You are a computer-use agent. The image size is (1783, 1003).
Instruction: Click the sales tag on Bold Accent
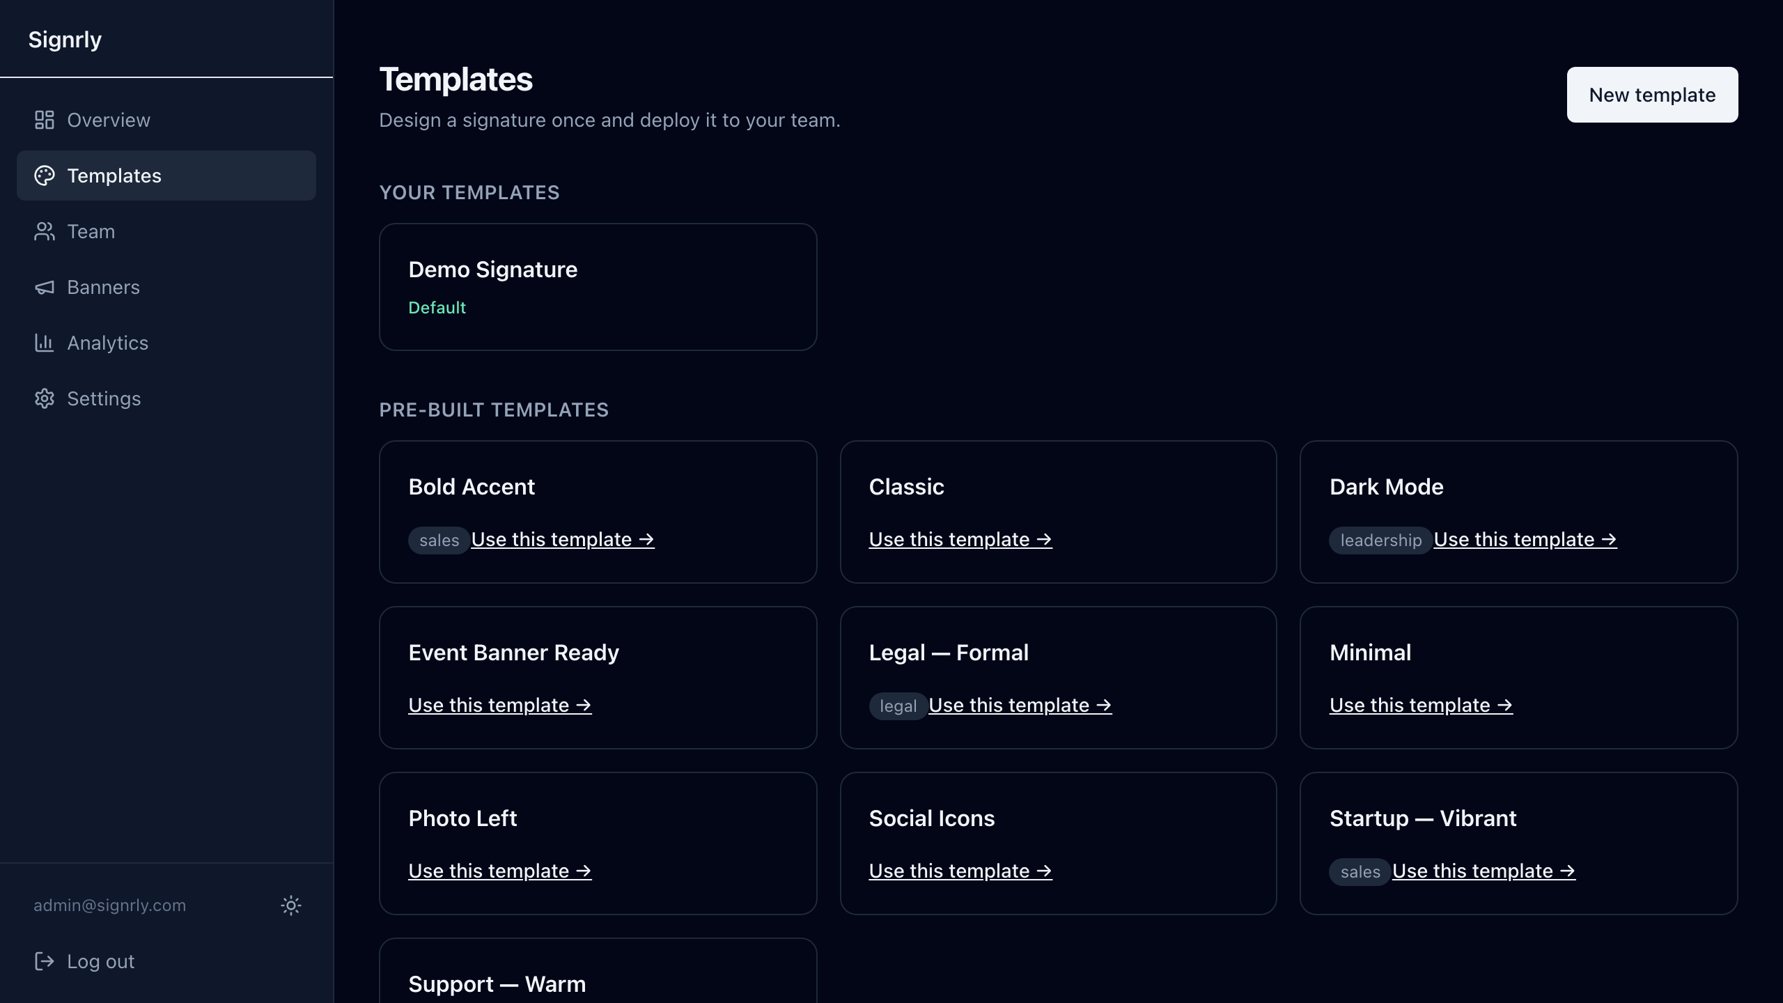pyautogui.click(x=439, y=541)
